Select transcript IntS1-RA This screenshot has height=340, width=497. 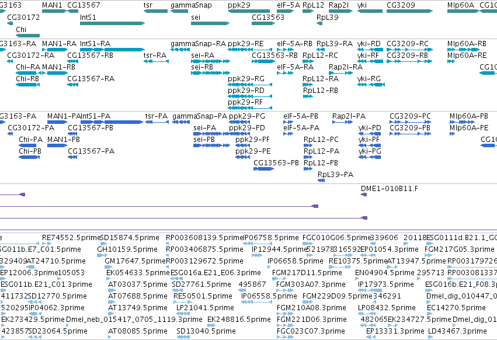[x=113, y=50]
